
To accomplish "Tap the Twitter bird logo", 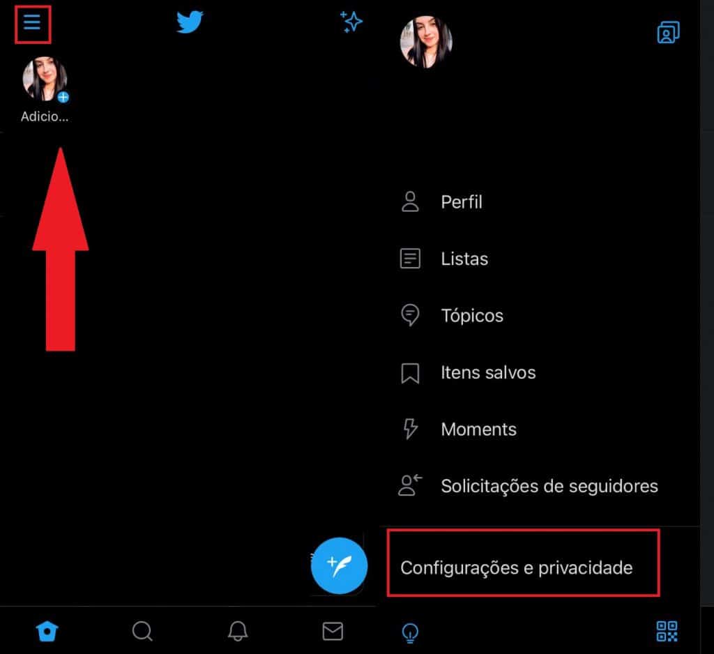I will tap(190, 22).
